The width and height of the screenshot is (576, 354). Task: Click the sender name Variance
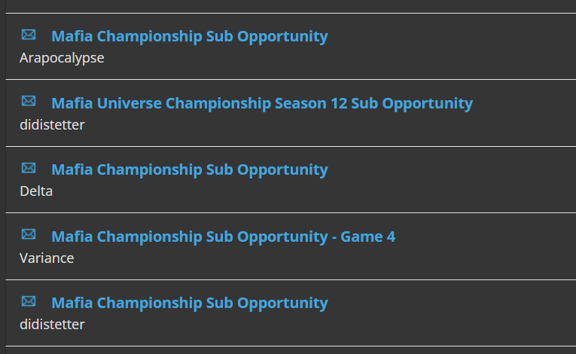click(x=47, y=258)
